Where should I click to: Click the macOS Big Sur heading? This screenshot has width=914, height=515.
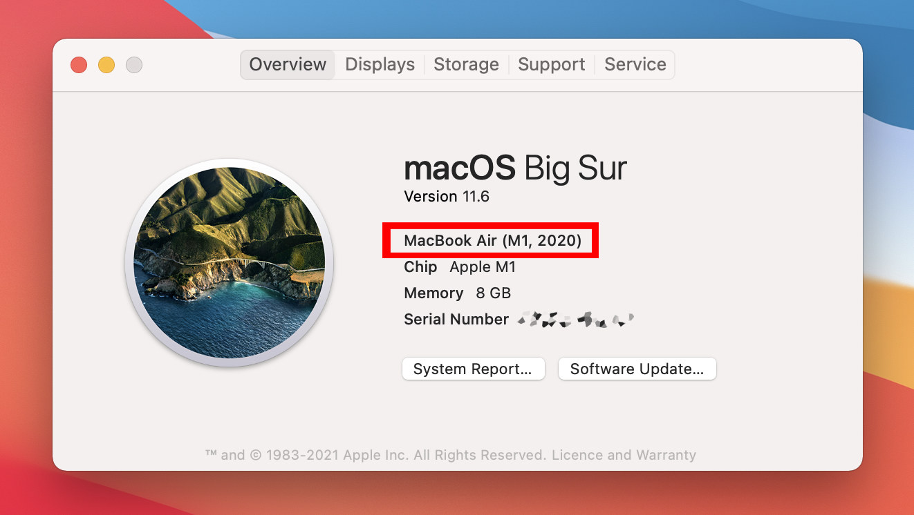point(515,168)
